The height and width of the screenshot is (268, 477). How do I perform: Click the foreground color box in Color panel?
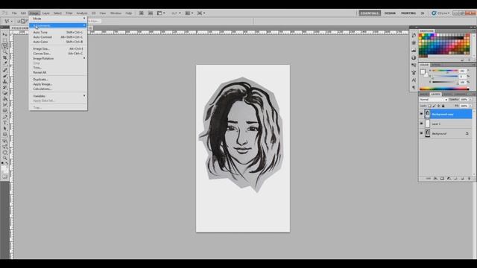pyautogui.click(x=423, y=71)
